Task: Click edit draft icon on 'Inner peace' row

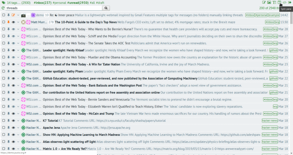Action: click(x=13, y=15)
